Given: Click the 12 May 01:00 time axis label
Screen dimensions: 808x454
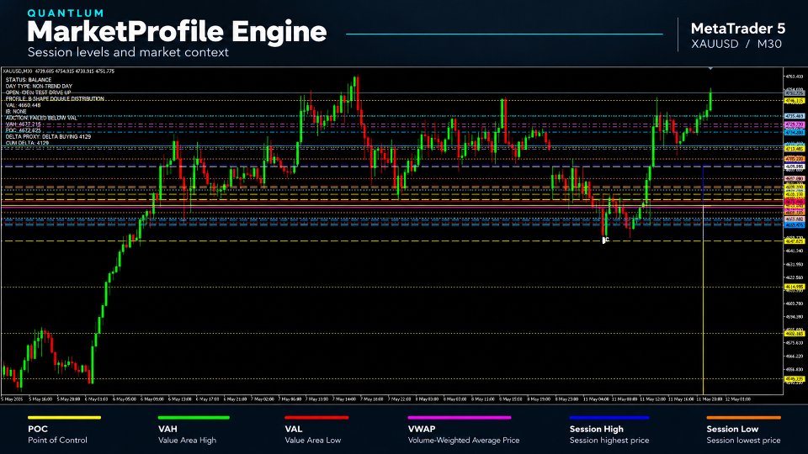Looking at the screenshot, I should click(738, 399).
